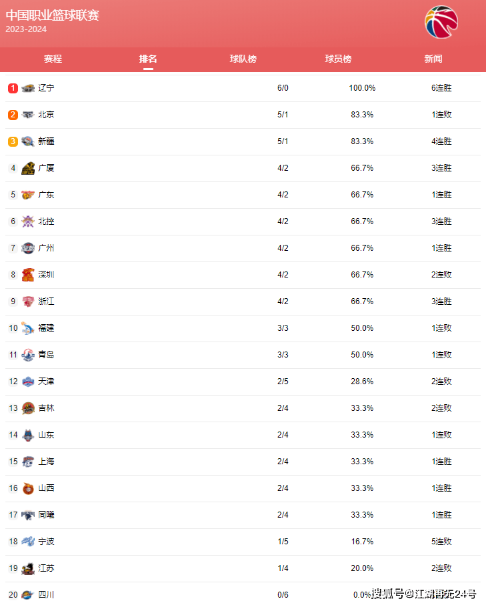
Task: Click the 北控 team logo
Action: coord(28,221)
